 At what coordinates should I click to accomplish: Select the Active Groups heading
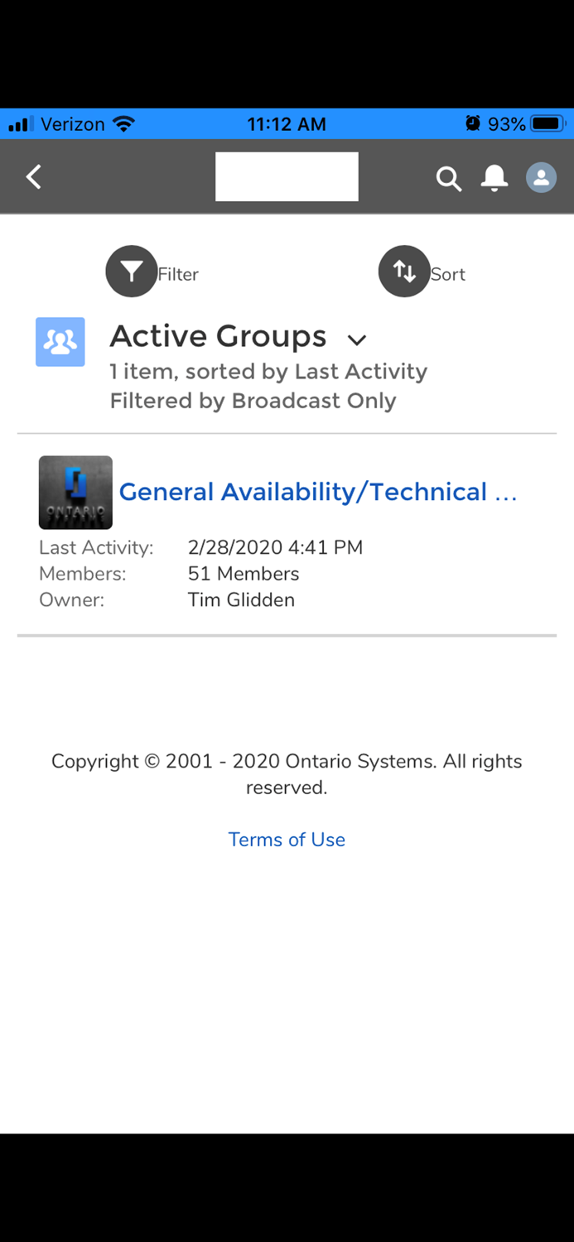tap(218, 336)
